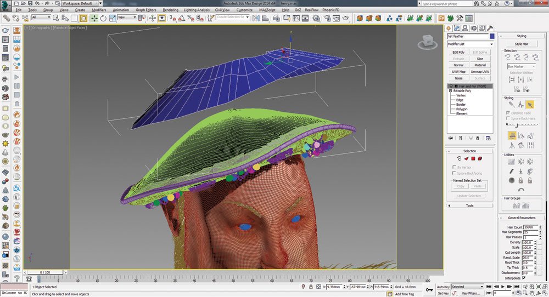
Task: Click the Select by Name toolbar icon
Action: pos(65,18)
